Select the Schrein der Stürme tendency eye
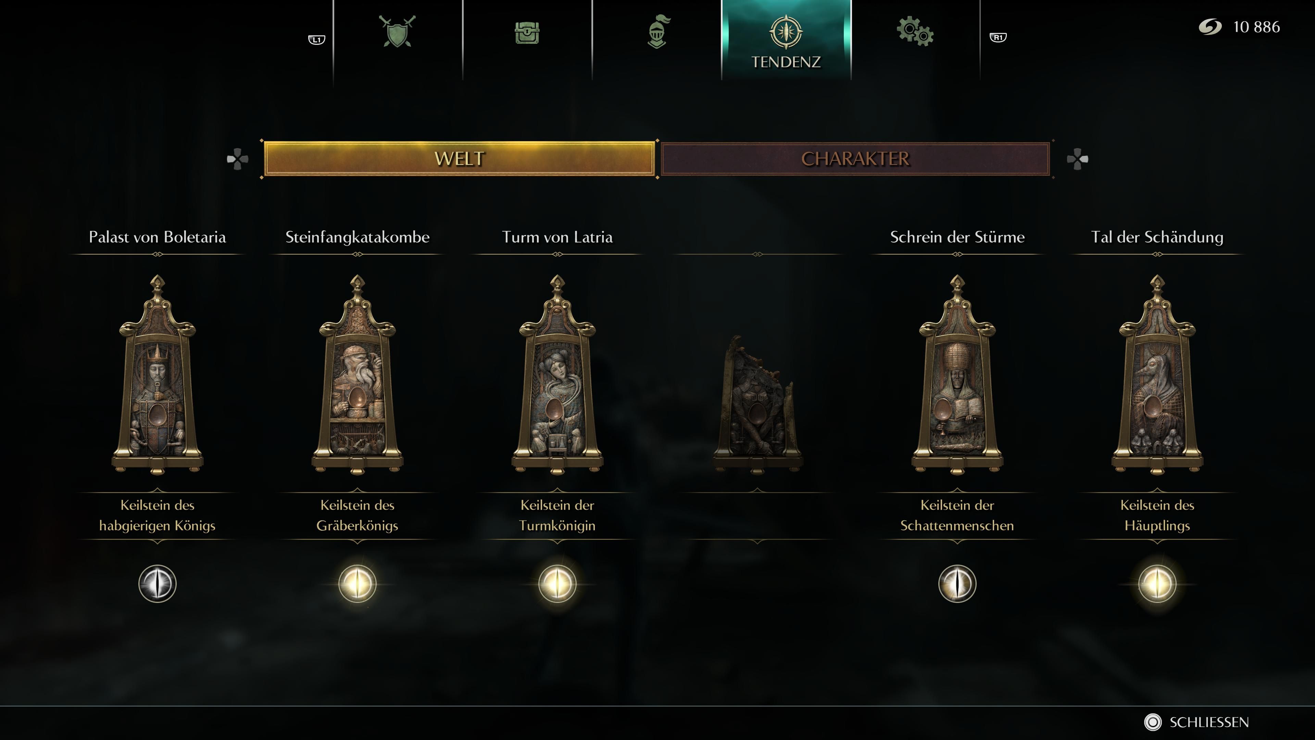The height and width of the screenshot is (740, 1315). 957,583
